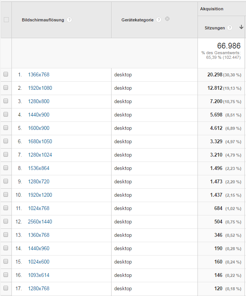Image resolution: width=246 pixels, height=296 pixels.
Task: Check the row for 1280x800
Action: click(6, 101)
